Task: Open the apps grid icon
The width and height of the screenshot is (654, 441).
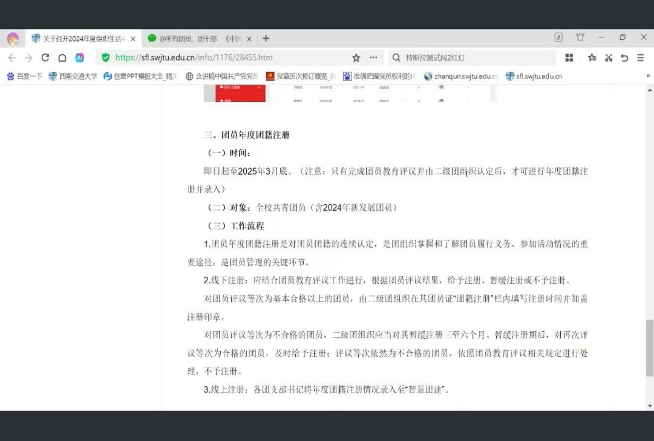Action: (569, 58)
